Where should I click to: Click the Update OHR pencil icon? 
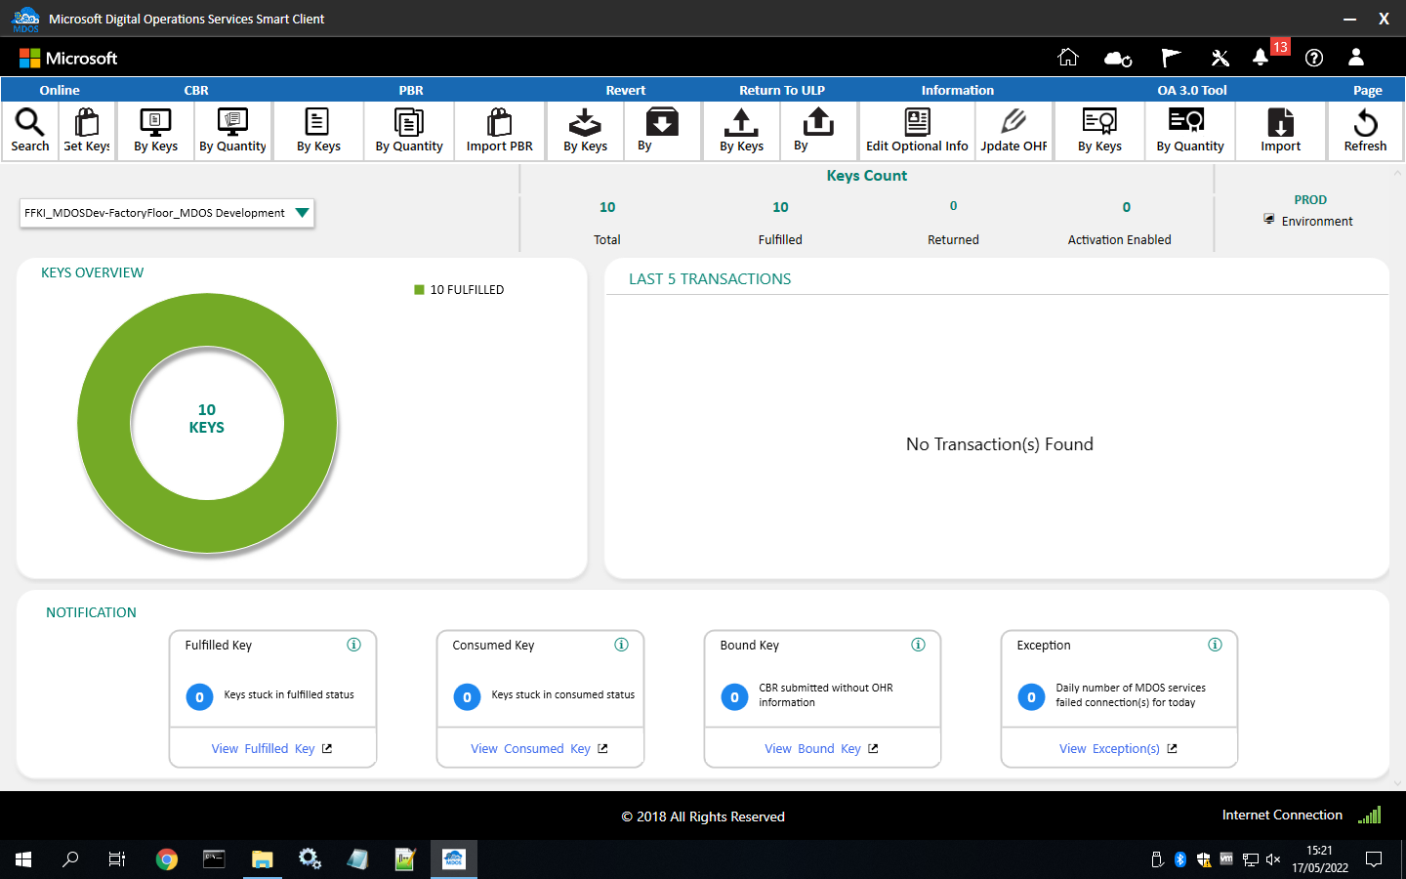point(1013,130)
